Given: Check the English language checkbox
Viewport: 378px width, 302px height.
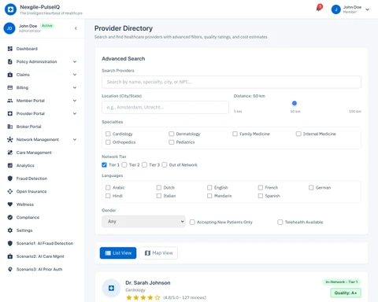Looking at the screenshot, I should 209,188.
